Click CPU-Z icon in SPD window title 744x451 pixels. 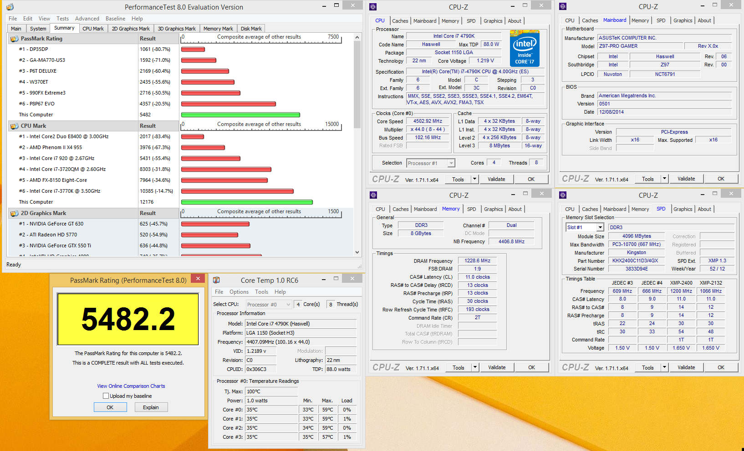pyautogui.click(x=563, y=195)
